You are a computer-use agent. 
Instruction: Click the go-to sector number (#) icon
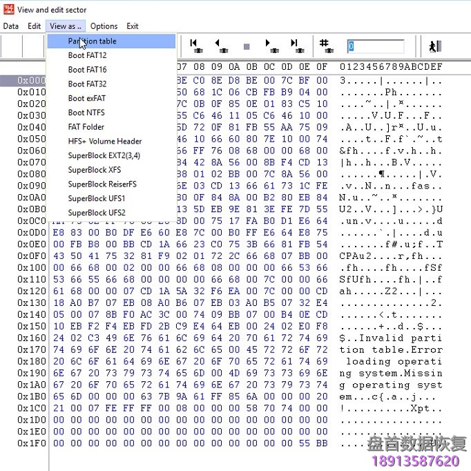(325, 46)
